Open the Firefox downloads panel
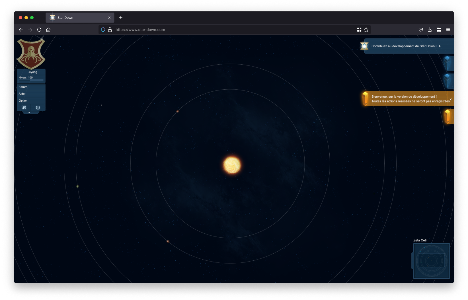468x300 pixels. 430,30
